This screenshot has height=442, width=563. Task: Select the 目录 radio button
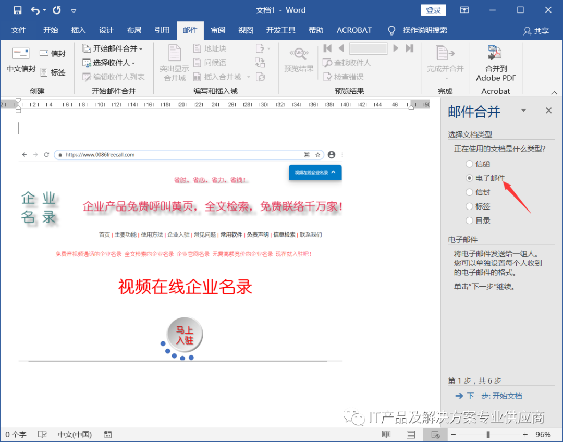point(469,220)
